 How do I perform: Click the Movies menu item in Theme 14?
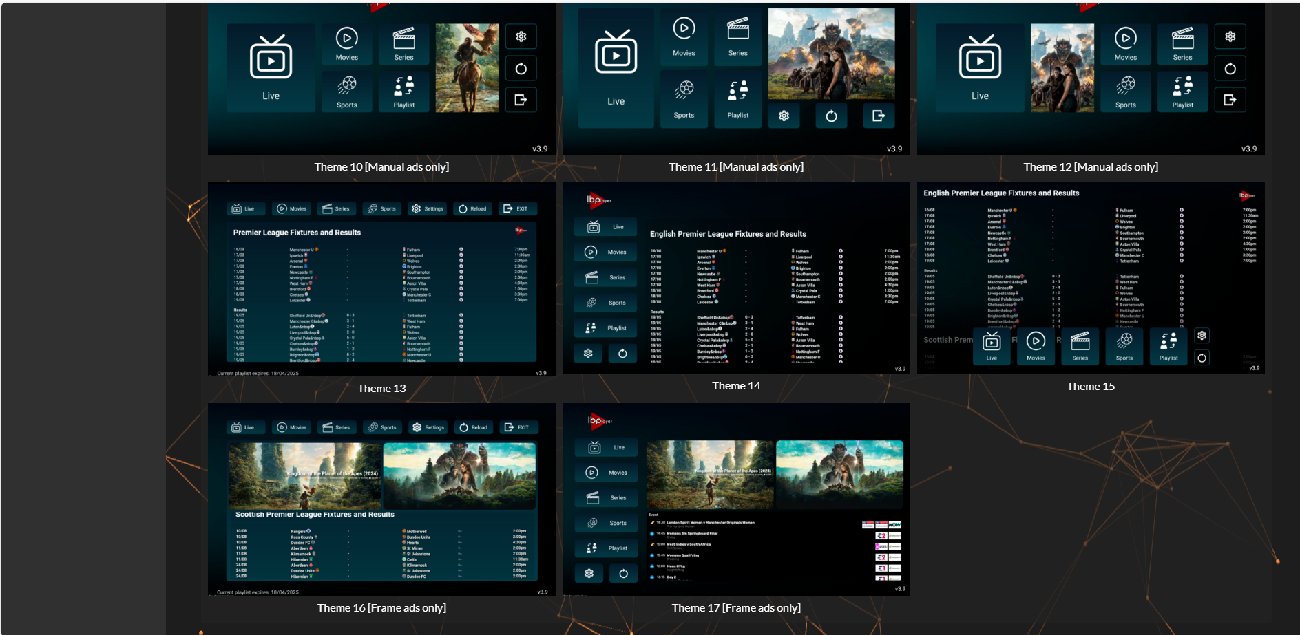click(x=605, y=252)
